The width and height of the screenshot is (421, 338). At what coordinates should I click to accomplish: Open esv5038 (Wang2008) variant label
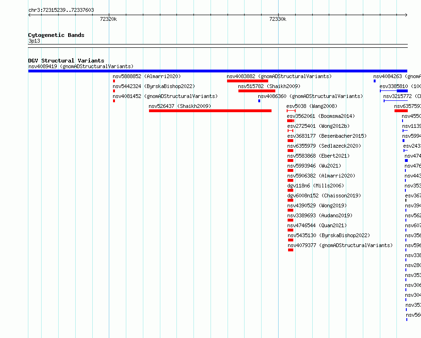[x=312, y=106]
